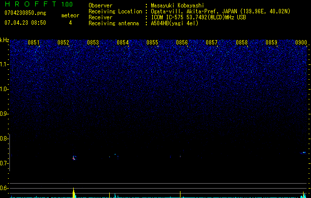Image resolution: width=311 pixels, height=198 pixels.
Task: Select observer name Masayuki Kobayashi
Action: [x=178, y=5]
